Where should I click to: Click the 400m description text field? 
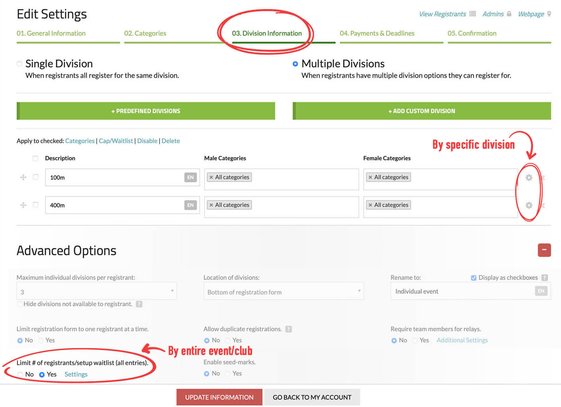coord(114,205)
